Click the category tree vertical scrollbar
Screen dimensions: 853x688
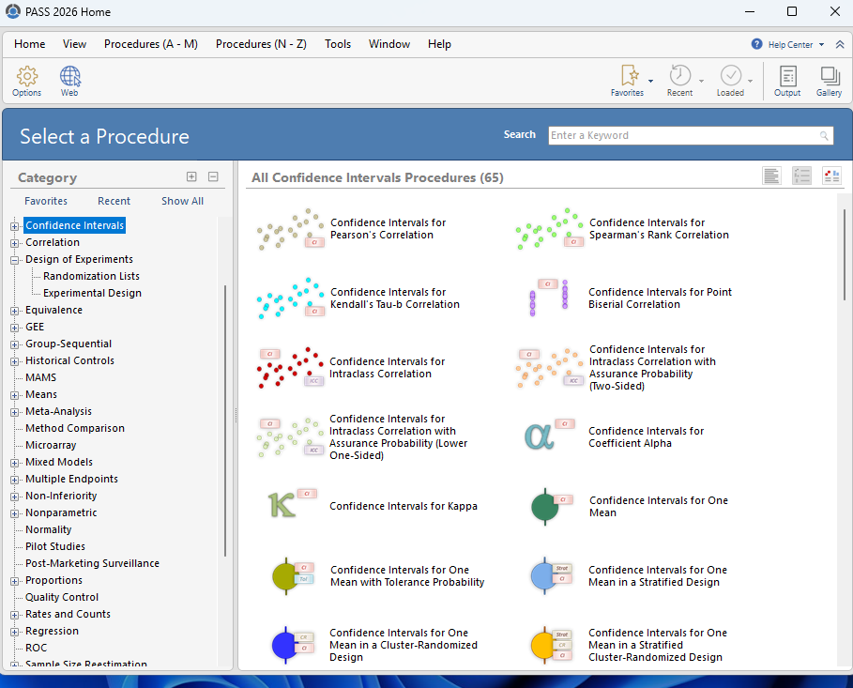tap(225, 422)
